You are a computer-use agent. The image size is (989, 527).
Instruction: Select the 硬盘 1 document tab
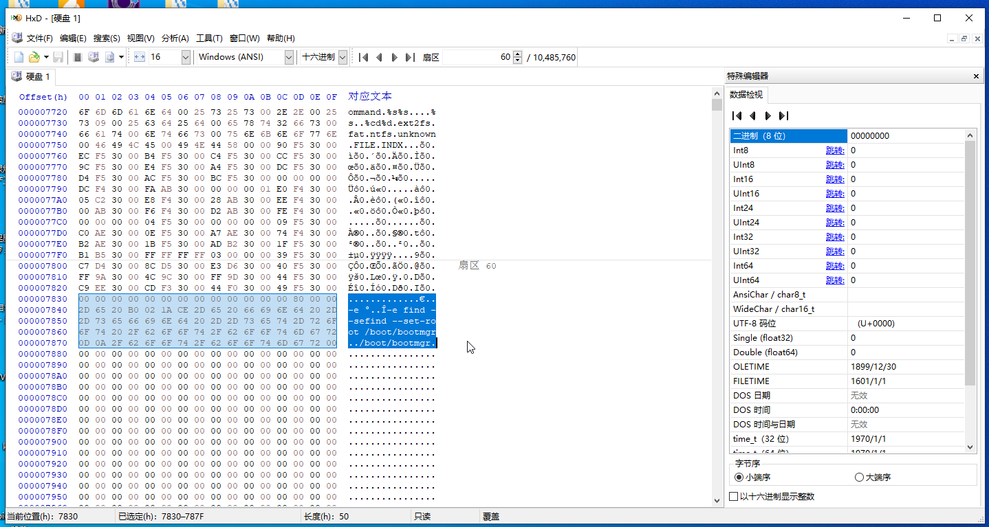[x=32, y=76]
